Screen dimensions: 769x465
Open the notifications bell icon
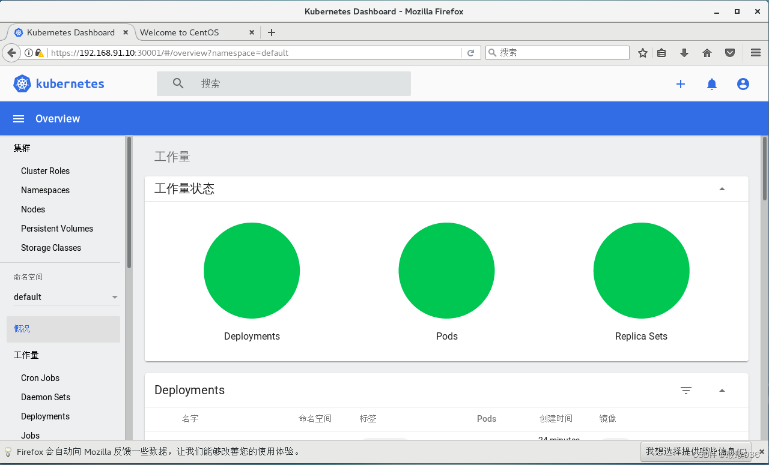[x=712, y=84]
